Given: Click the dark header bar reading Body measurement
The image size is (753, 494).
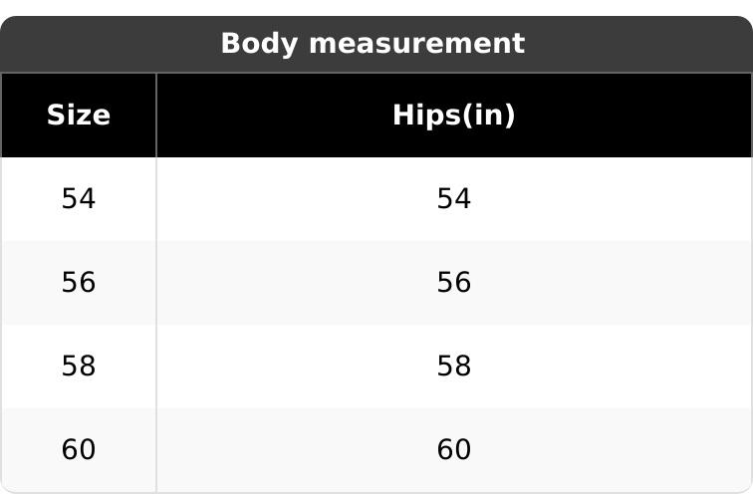Looking at the screenshot, I should click(x=372, y=44).
